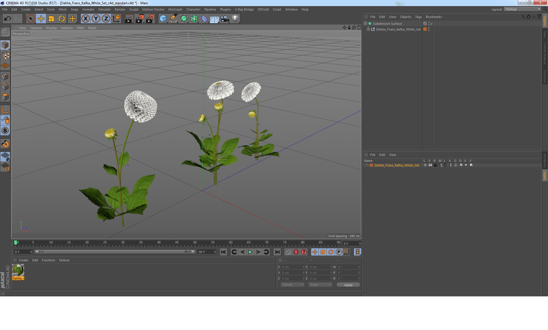Click end frame 90 F stepper arrows
The width and height of the screenshot is (548, 330).
(215, 252)
